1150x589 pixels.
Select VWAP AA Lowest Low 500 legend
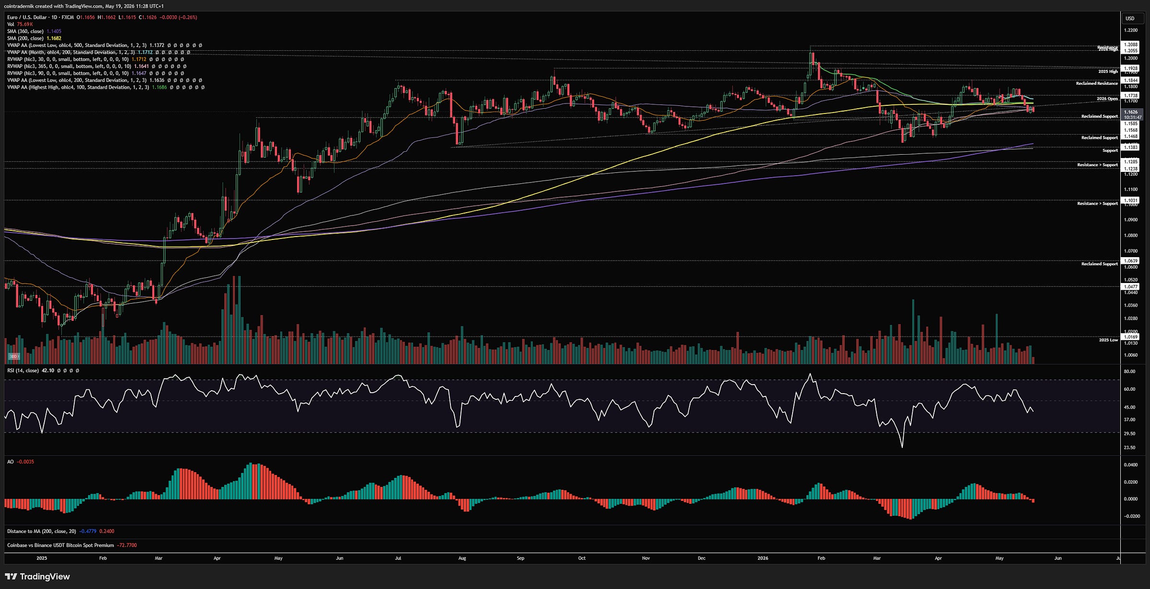pos(104,45)
